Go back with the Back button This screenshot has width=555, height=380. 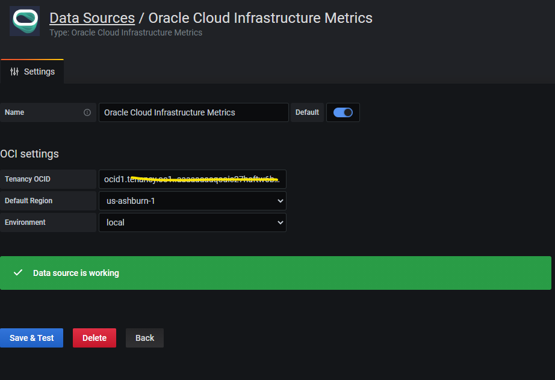point(144,338)
